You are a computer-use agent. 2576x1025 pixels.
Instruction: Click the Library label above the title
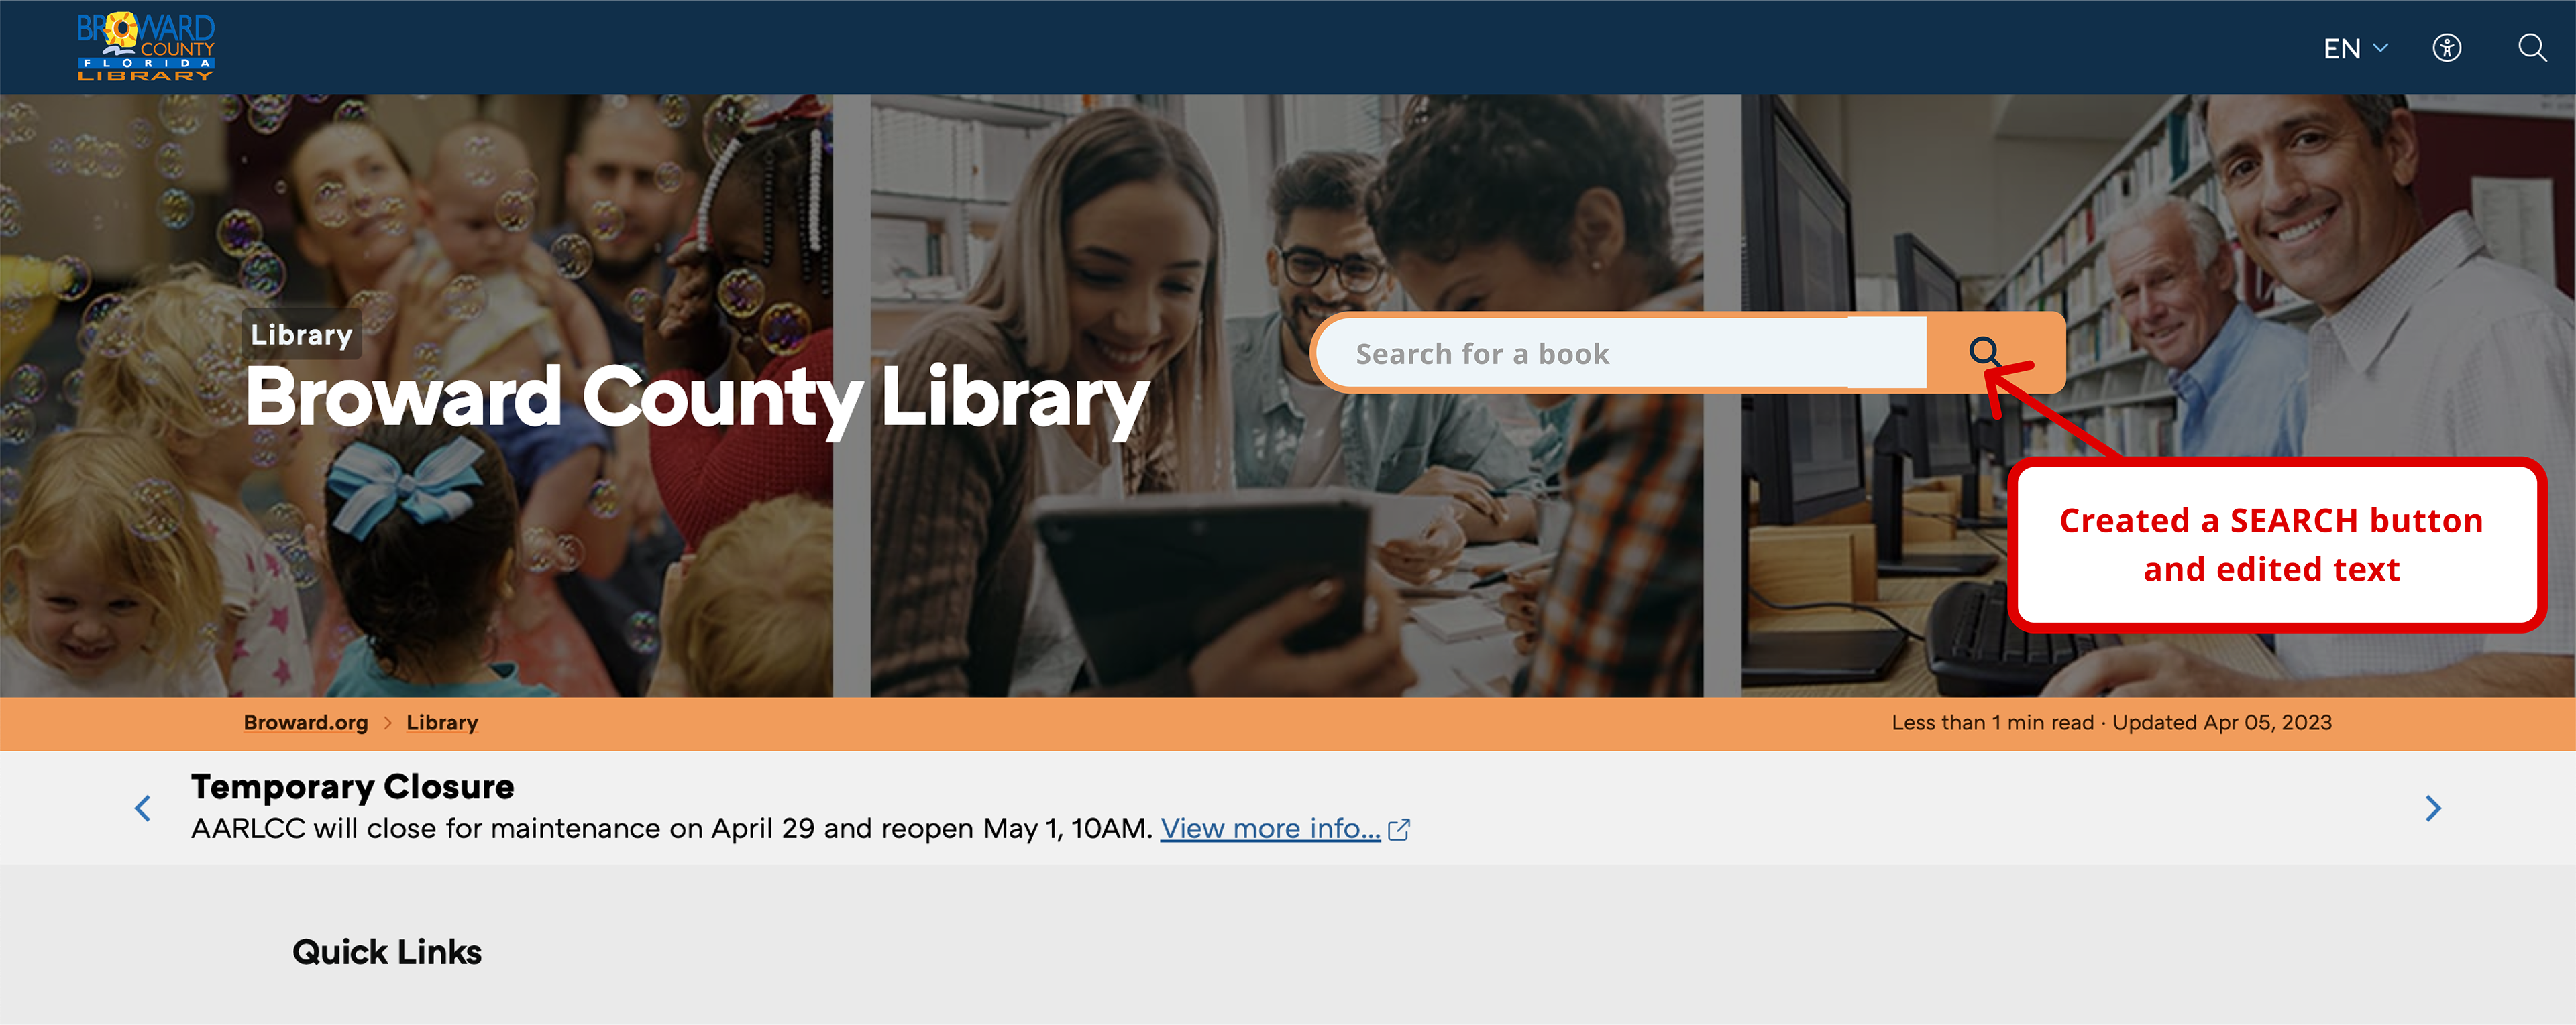pyautogui.click(x=302, y=335)
